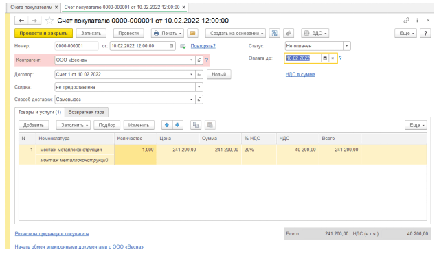Open Начать обмен электронными документами link
439x254 pixels.
pyautogui.click(x=79, y=246)
